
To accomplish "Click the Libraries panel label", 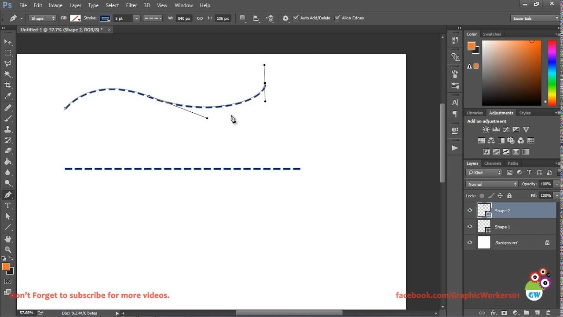I will 475,113.
